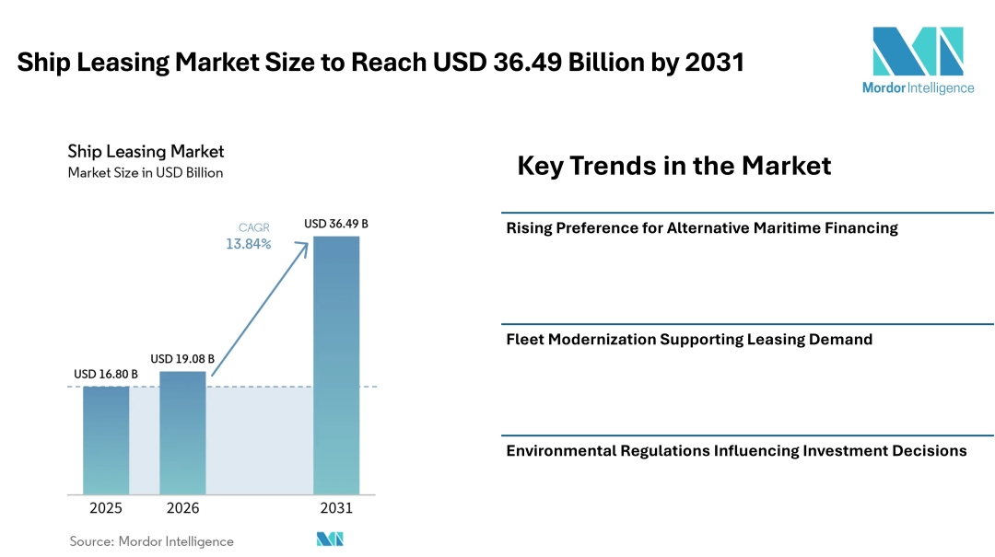Click the '2026' axis label
995x557 pixels.
(182, 508)
